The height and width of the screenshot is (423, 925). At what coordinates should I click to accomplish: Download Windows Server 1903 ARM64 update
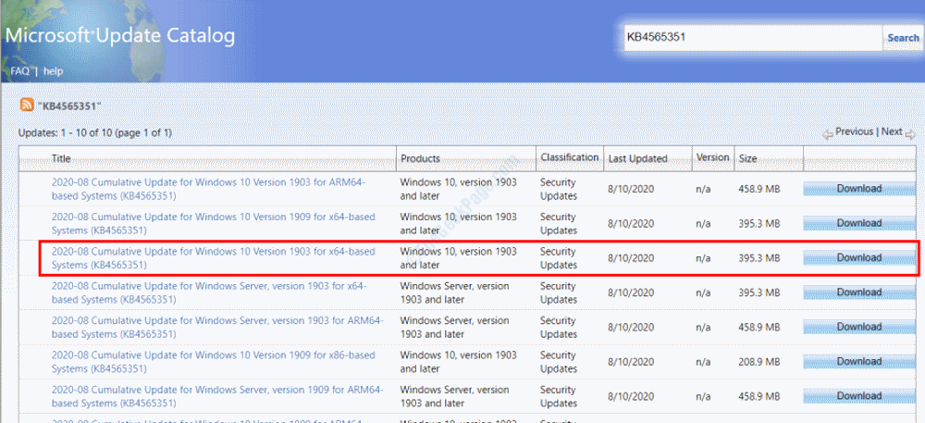tap(859, 327)
